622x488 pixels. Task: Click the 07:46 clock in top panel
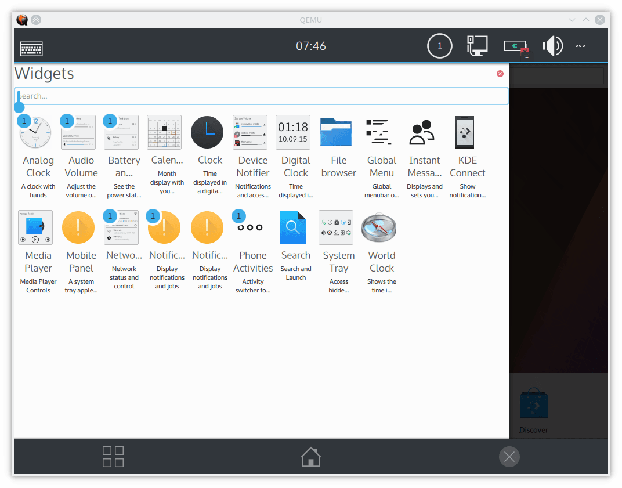[x=310, y=46]
